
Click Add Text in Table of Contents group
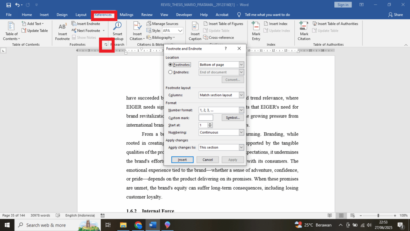tap(33, 24)
